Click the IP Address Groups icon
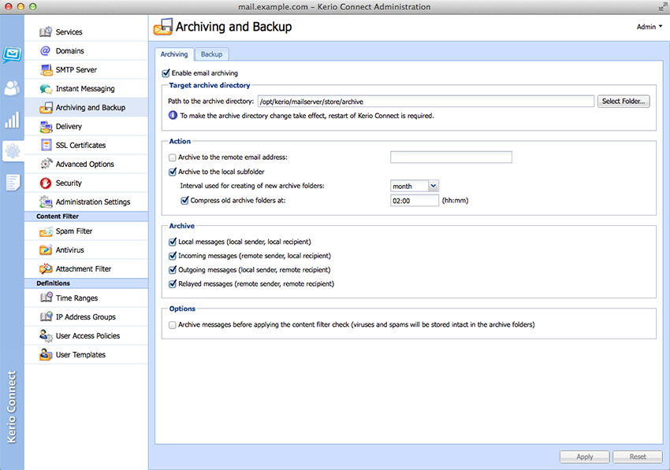This screenshot has height=470, width=670. coord(47,316)
